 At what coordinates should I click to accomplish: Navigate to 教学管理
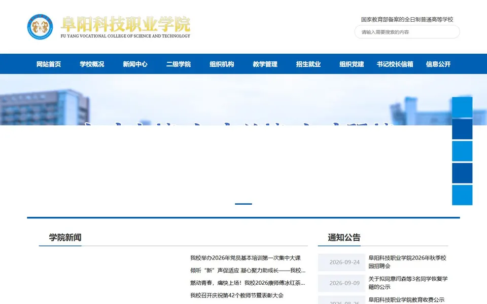pyautogui.click(x=265, y=64)
